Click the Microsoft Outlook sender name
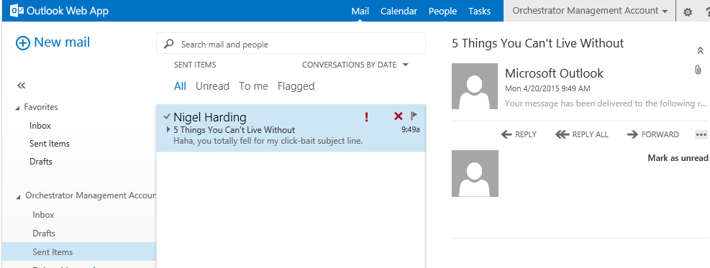The width and height of the screenshot is (710, 268). point(554,73)
